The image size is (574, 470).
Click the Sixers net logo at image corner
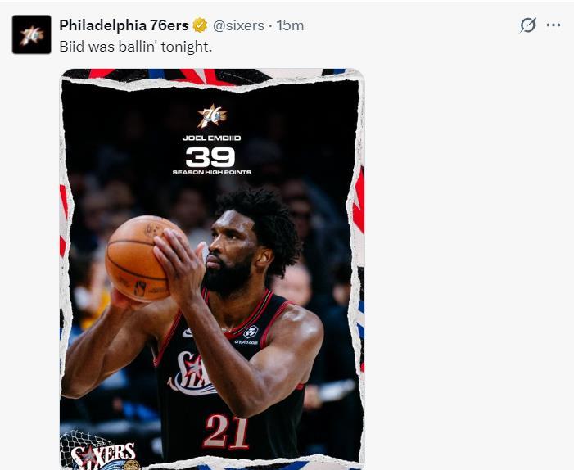[100, 451]
